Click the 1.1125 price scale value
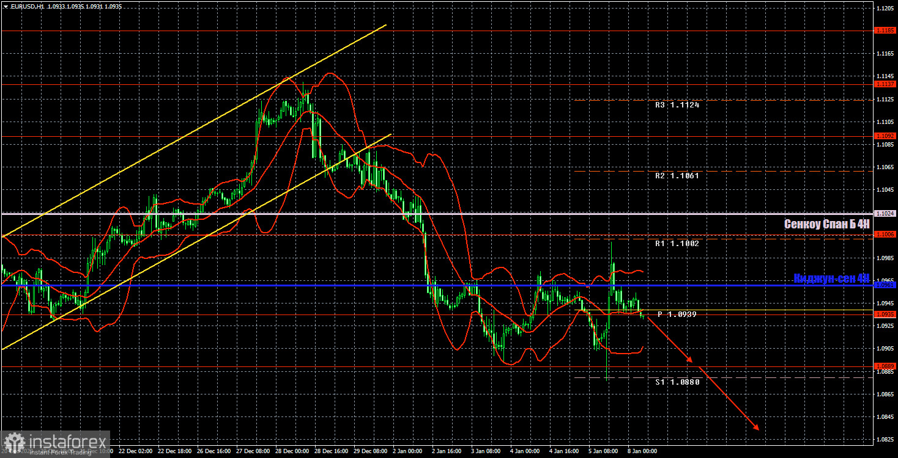This screenshot has width=898, height=458. click(885, 99)
